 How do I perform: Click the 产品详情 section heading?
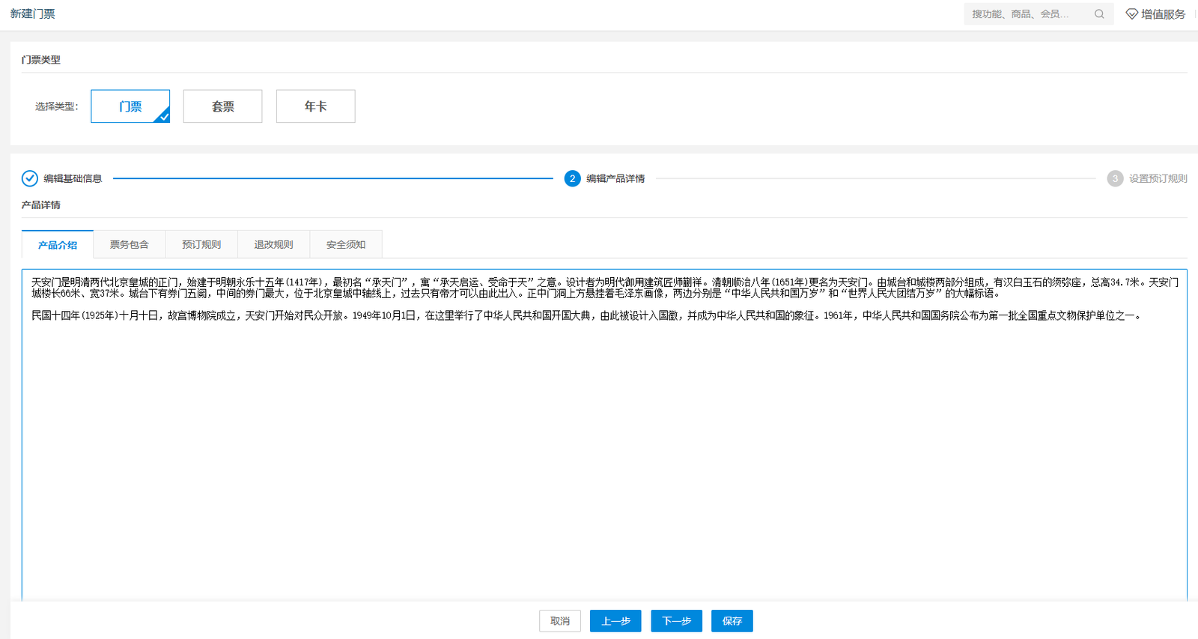pyautogui.click(x=41, y=205)
